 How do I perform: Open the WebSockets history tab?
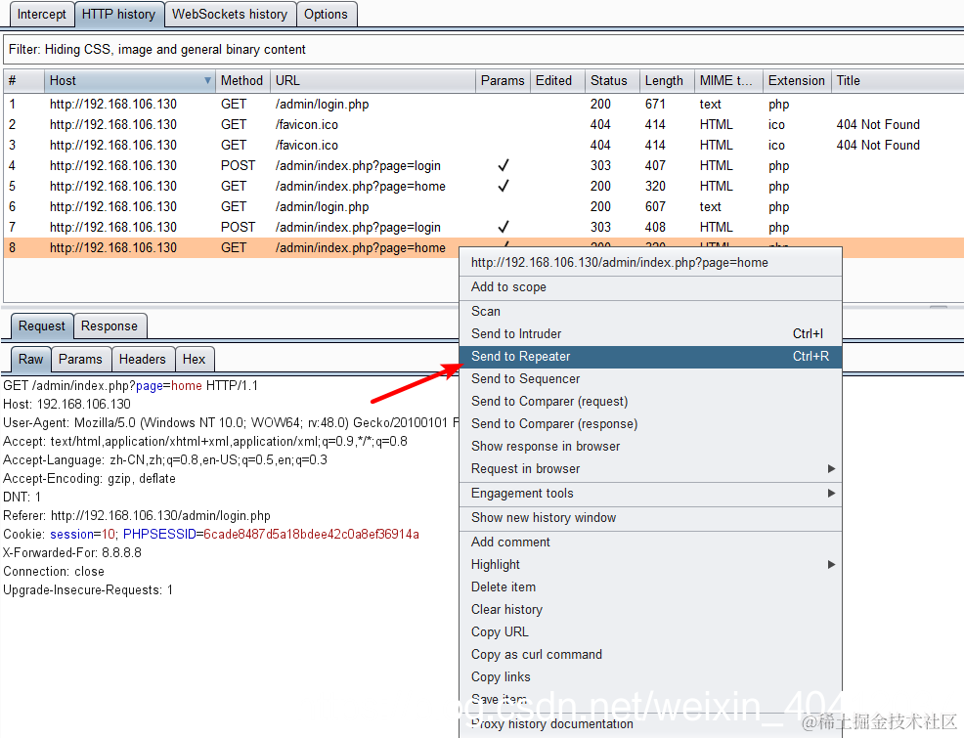click(230, 14)
